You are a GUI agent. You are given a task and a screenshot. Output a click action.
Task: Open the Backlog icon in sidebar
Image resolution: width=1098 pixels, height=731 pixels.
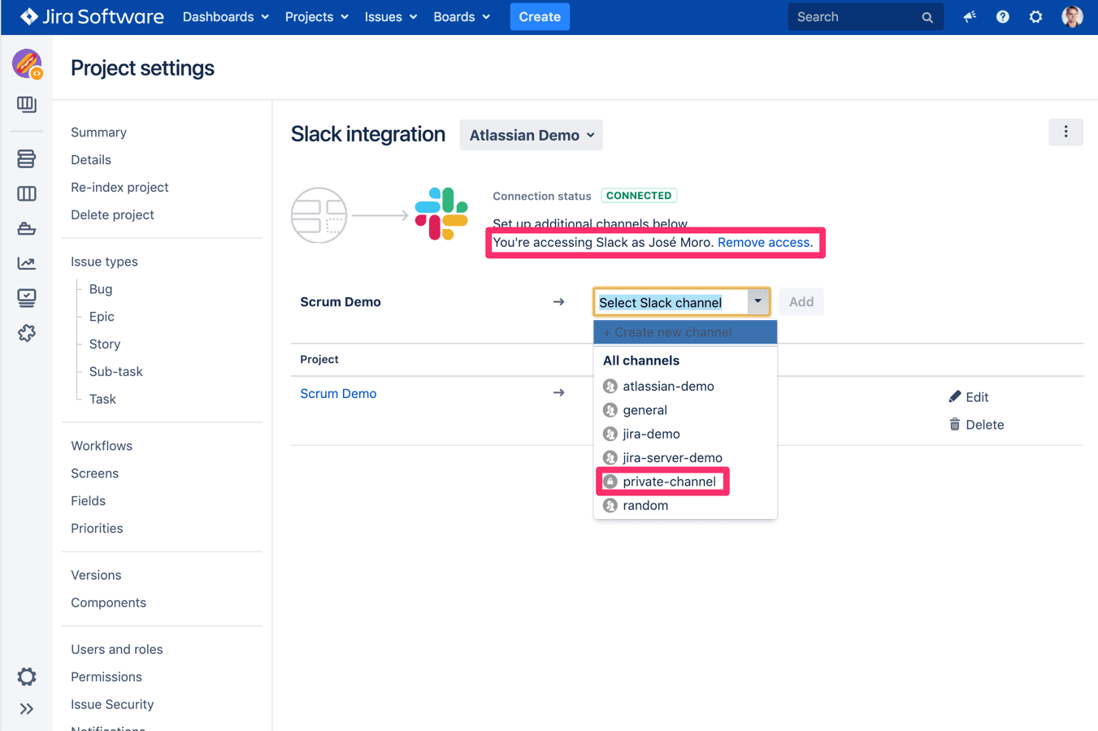pyautogui.click(x=27, y=158)
